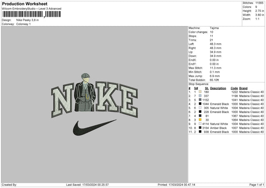Click the 'Printed: 17/03/2024 00.47.14' footer
The width and height of the screenshot is (266, 188).
176,185
